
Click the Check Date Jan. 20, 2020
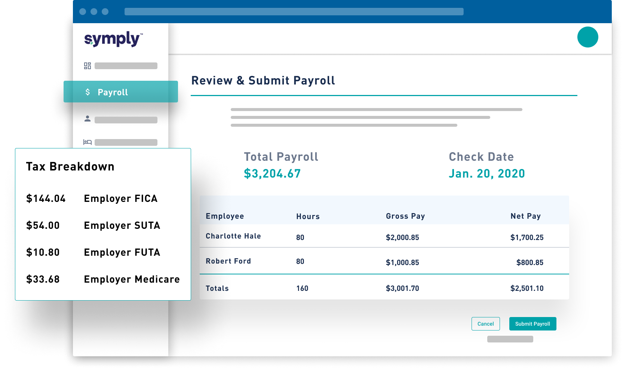point(487,173)
